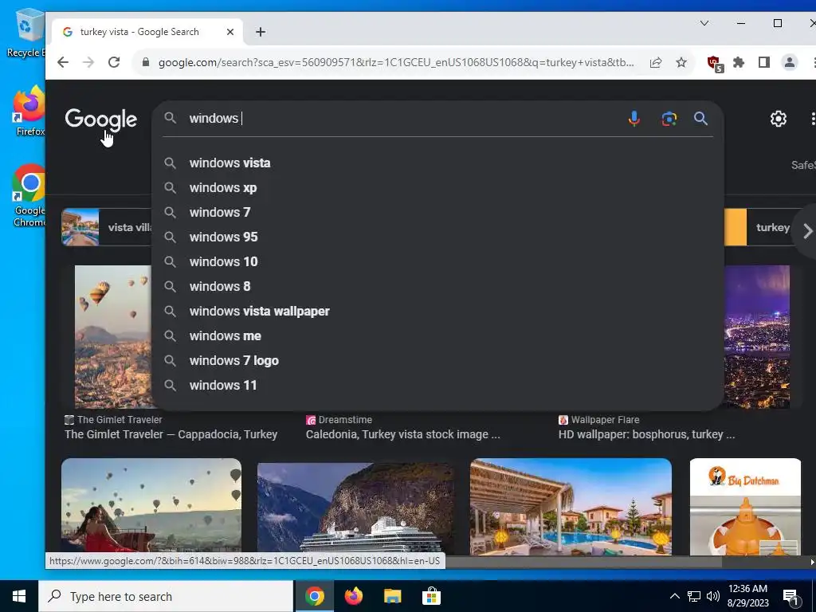
Task: Click the Google logo
Action: [101, 120]
